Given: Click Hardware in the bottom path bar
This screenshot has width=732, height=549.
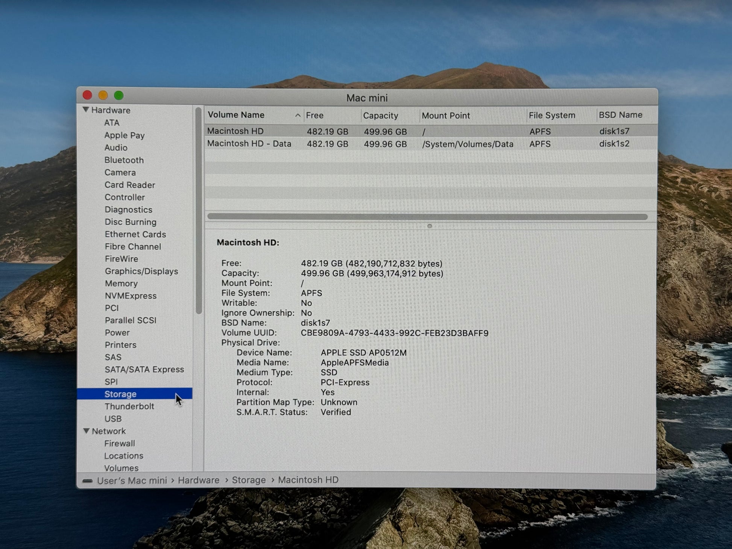Looking at the screenshot, I should pyautogui.click(x=198, y=480).
